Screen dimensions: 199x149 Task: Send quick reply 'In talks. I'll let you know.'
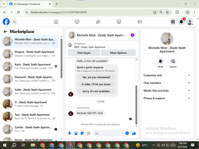click(96, 84)
